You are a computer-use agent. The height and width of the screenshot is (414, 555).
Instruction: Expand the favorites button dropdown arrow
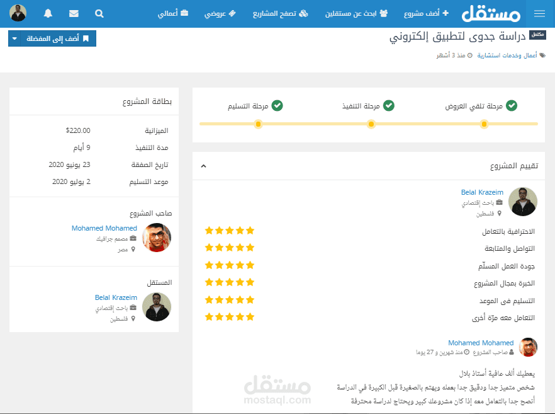point(14,38)
